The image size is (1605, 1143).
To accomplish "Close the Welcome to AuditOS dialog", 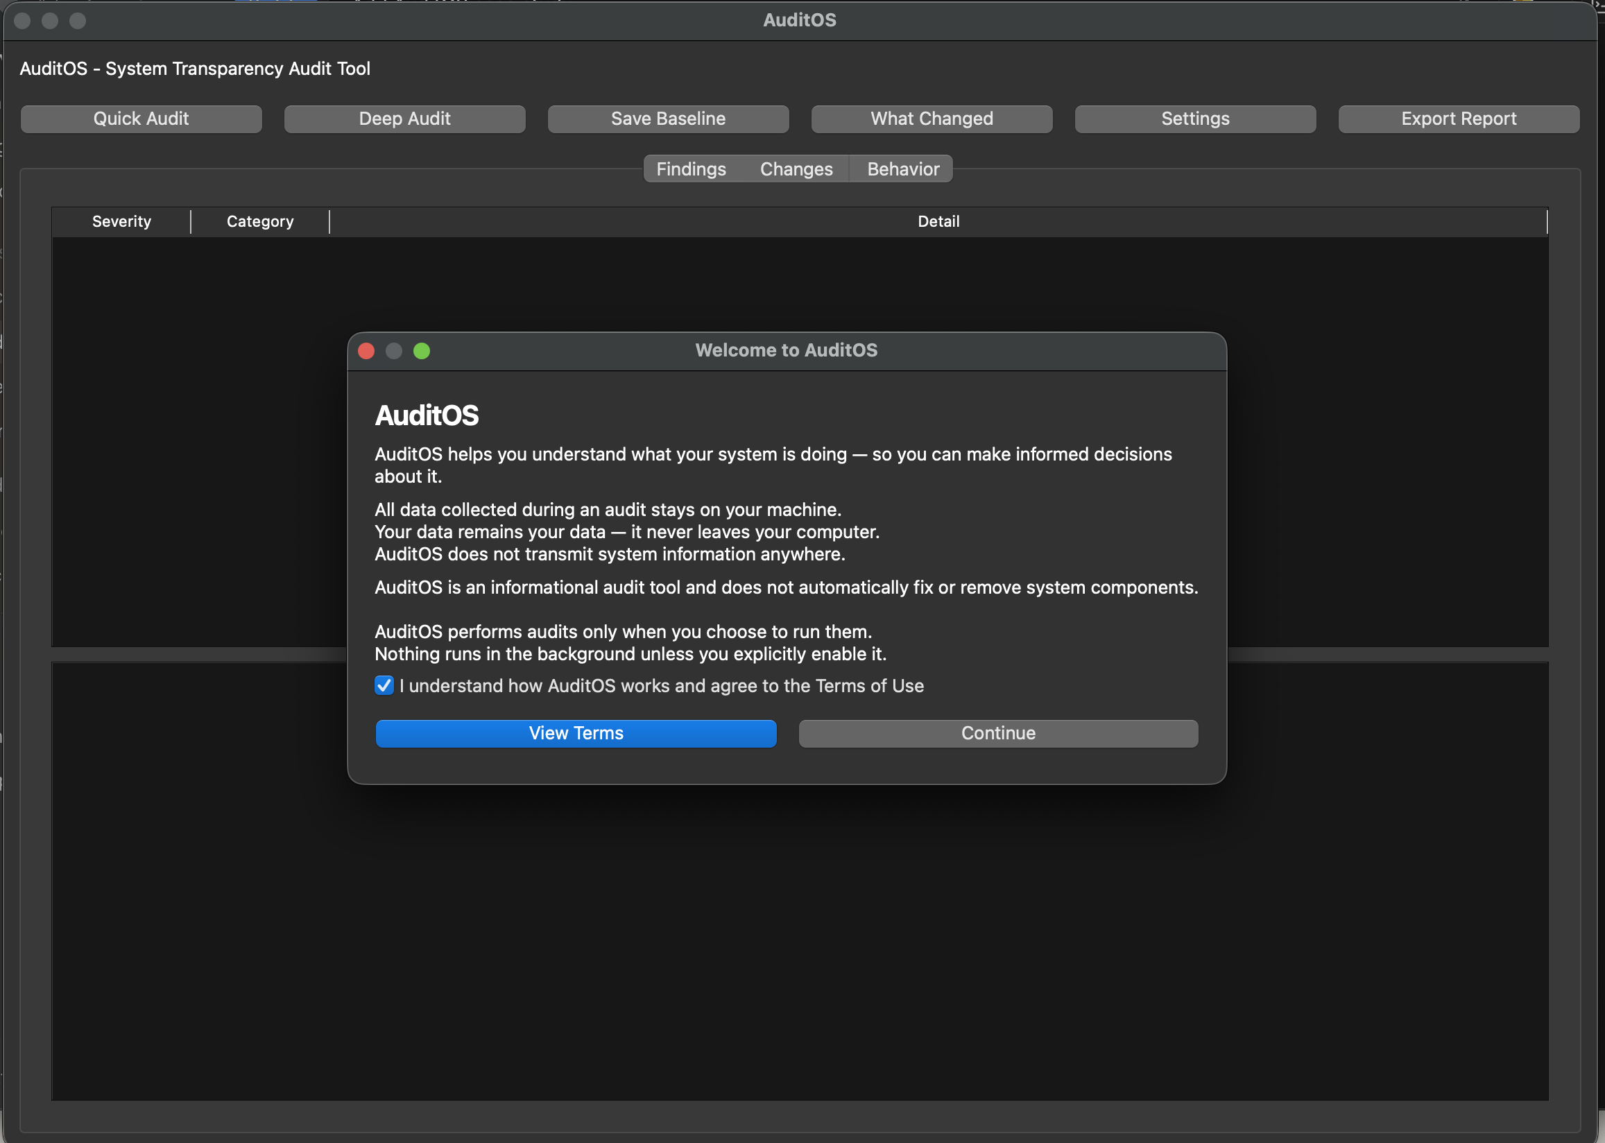I will pos(367,351).
